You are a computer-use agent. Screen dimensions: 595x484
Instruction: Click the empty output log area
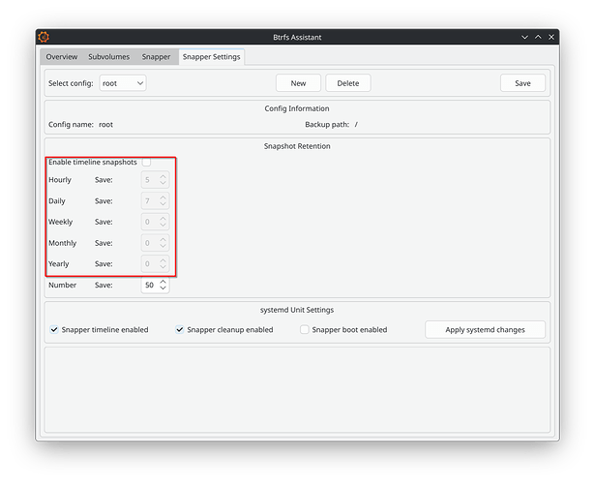tap(297, 389)
